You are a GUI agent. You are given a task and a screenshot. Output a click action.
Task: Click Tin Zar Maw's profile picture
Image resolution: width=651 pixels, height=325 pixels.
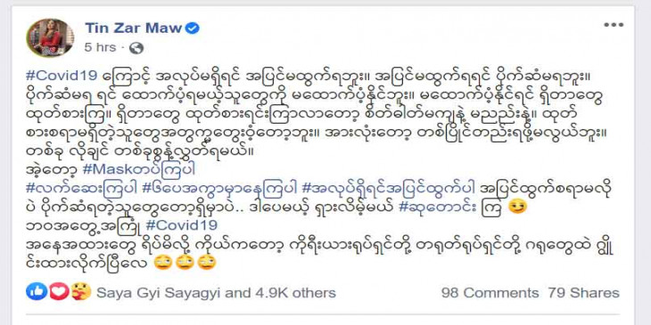tap(50, 37)
